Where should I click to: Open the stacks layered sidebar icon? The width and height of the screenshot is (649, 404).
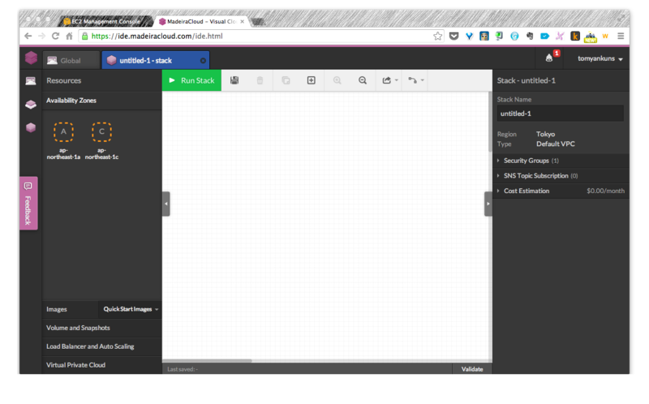pyautogui.click(x=31, y=105)
